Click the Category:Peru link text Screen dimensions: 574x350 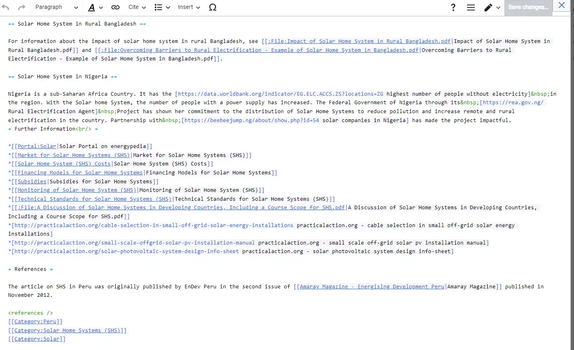[36, 322]
